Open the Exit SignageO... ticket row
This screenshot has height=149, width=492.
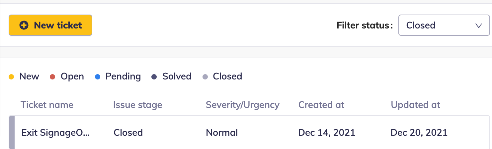click(55, 133)
